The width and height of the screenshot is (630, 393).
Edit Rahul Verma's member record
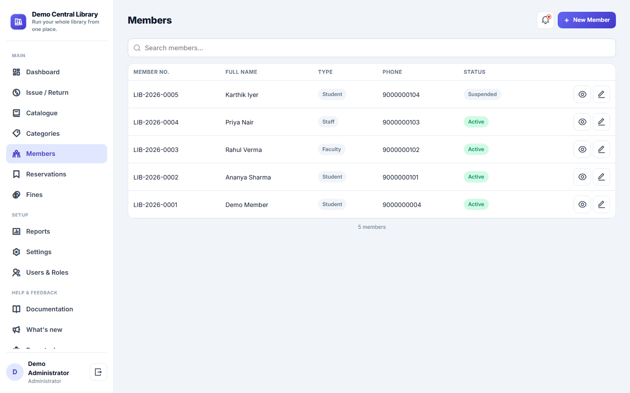click(602, 149)
